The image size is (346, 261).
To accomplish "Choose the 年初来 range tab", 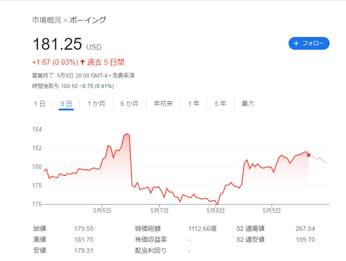I will click(163, 104).
